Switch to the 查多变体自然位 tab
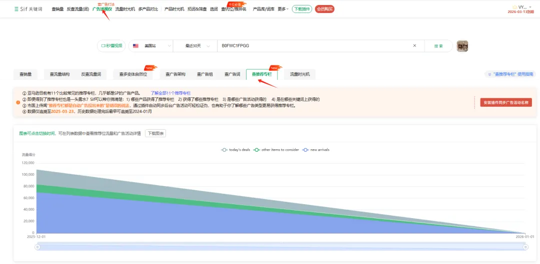Image resolution: width=540 pixels, height=264 pixels. click(133, 74)
